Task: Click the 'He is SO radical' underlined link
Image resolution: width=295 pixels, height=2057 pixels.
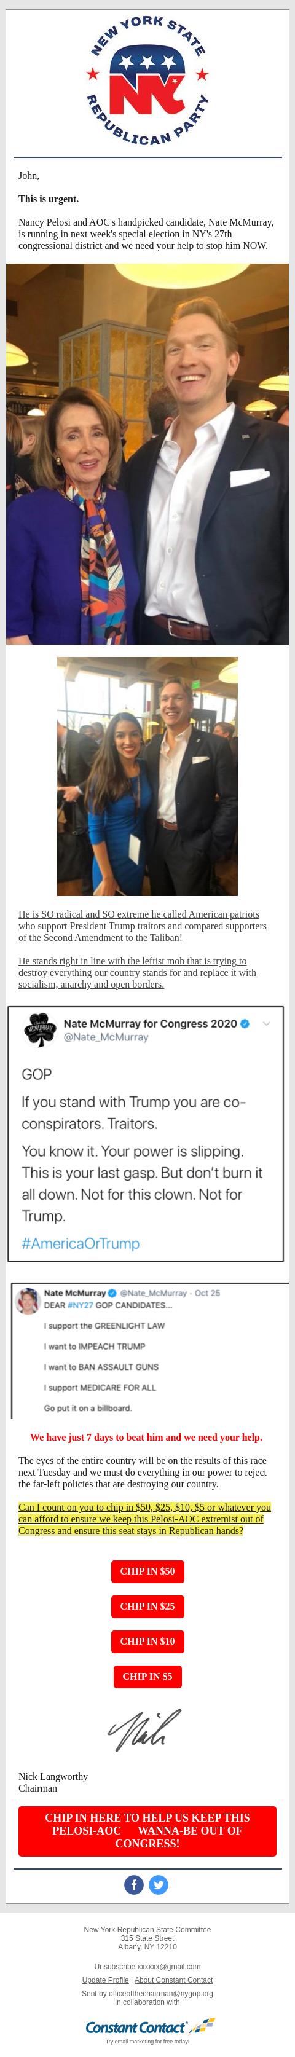Action: click(143, 926)
